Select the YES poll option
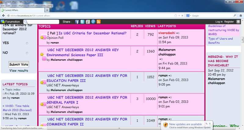This screenshot has width=244, height=130. [x=27, y=43]
